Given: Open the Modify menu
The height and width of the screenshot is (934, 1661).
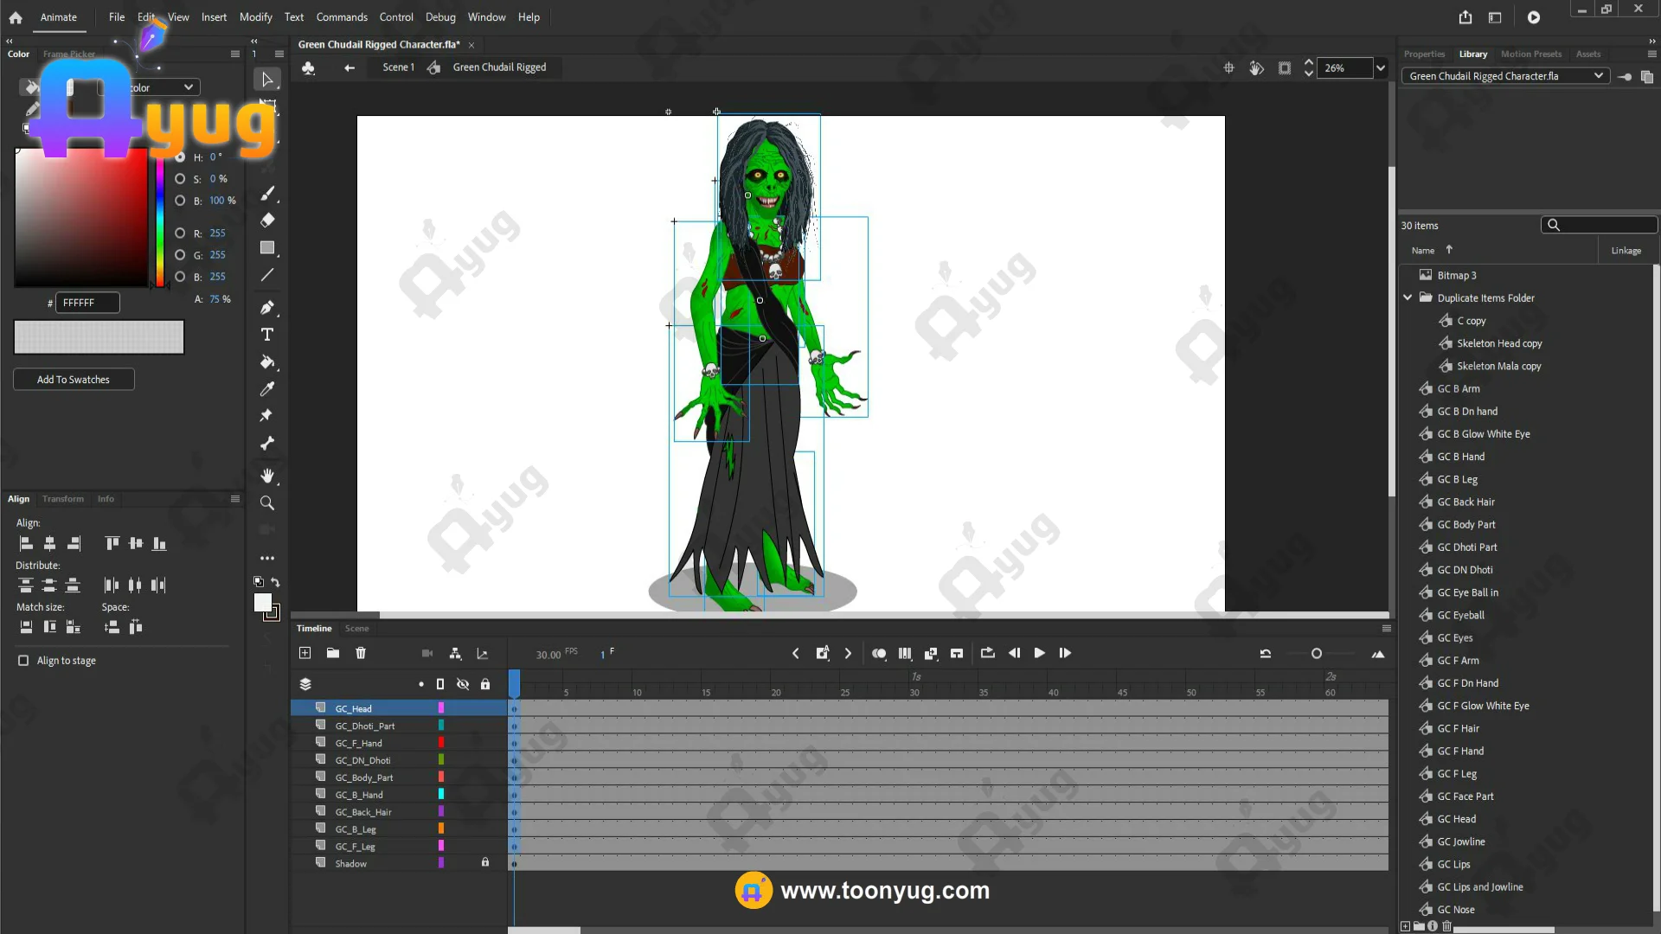Looking at the screenshot, I should pyautogui.click(x=255, y=17).
